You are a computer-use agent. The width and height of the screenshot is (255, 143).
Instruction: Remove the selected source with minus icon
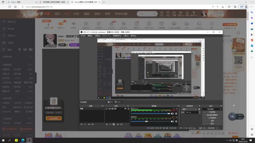tap(110, 124)
